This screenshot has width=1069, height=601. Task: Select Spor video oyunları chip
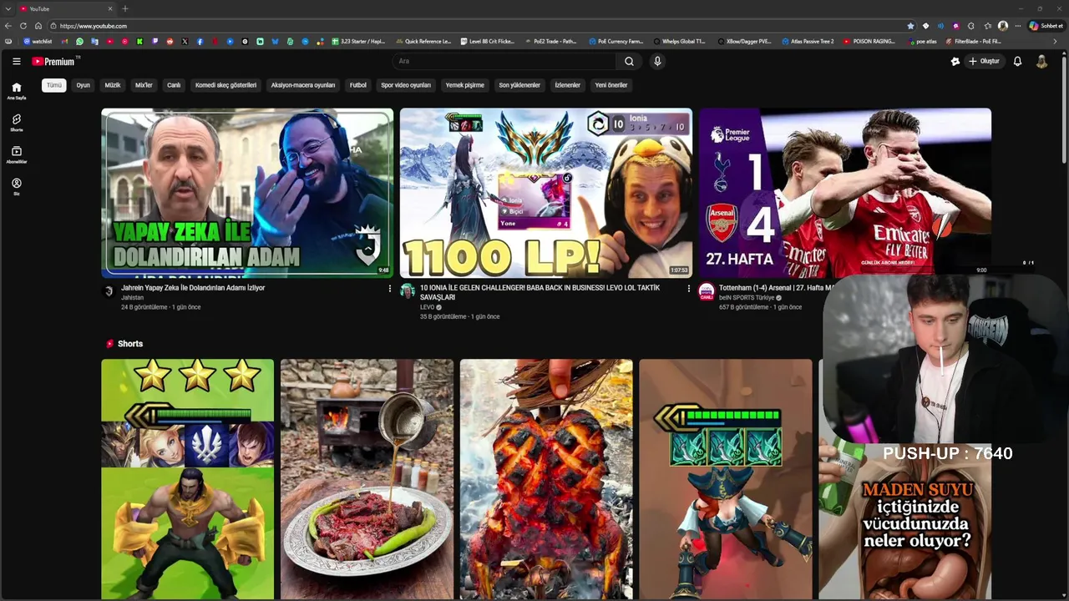(x=406, y=85)
